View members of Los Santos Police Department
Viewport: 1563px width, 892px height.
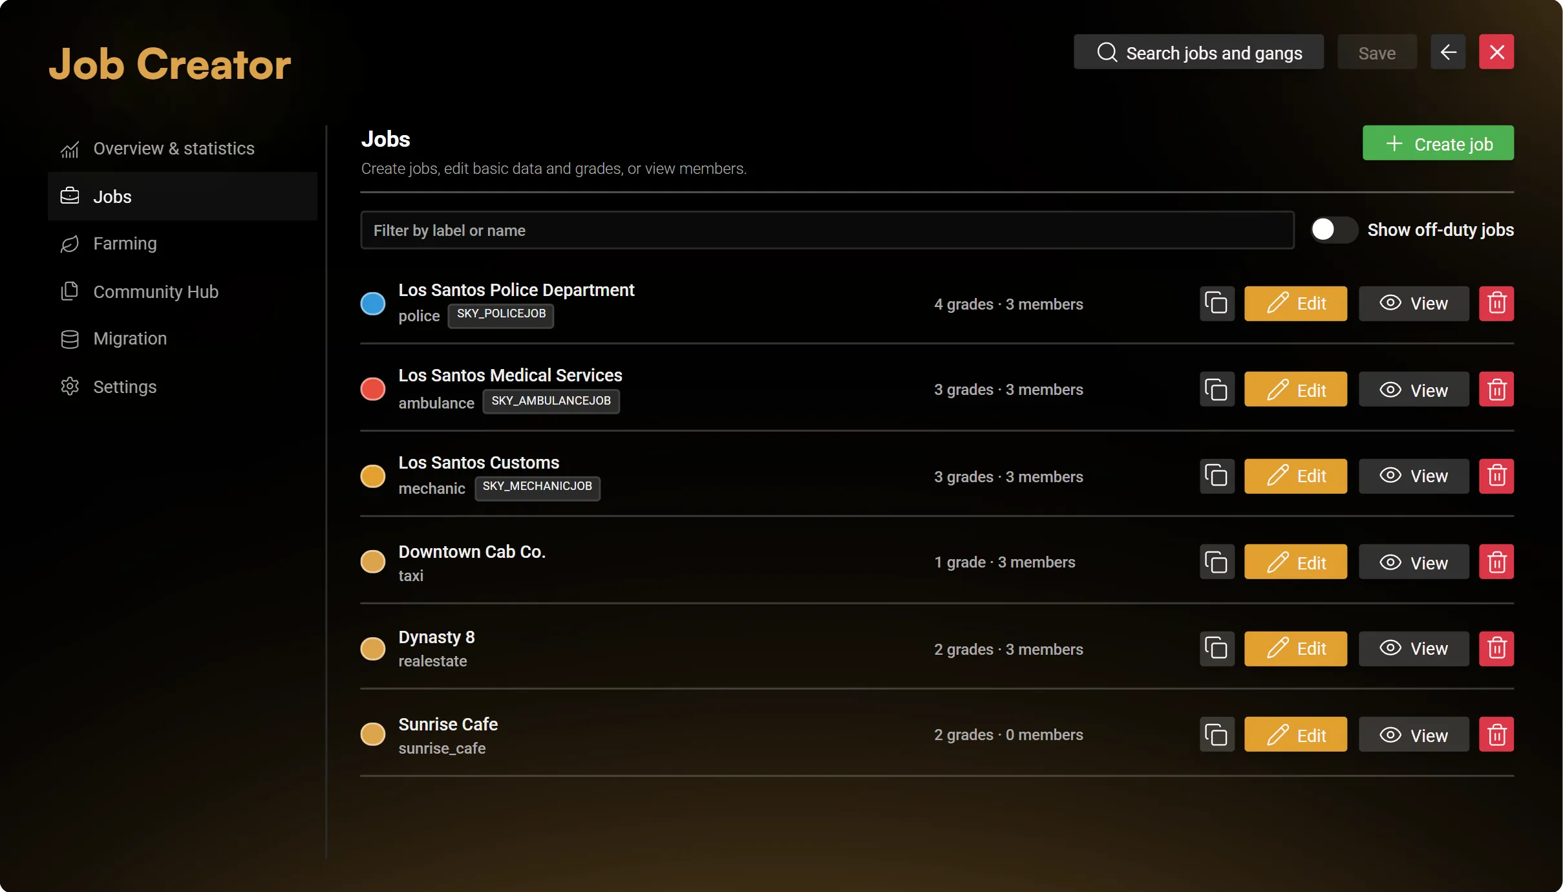point(1414,303)
